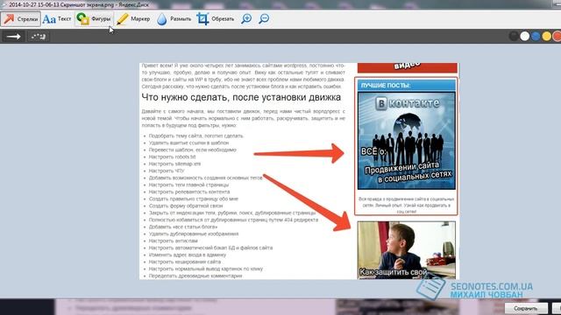Pick the white color swatch
Screen dimensions: 561x315
pyautogui.click(x=525, y=36)
